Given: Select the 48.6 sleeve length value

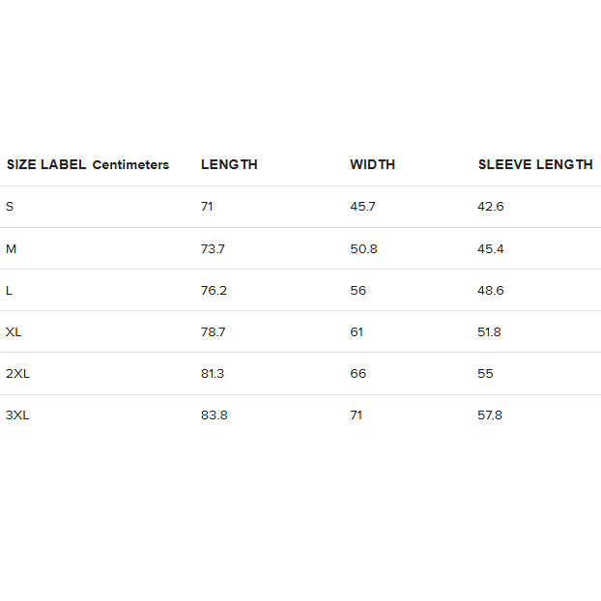Looking at the screenshot, I should tap(490, 290).
